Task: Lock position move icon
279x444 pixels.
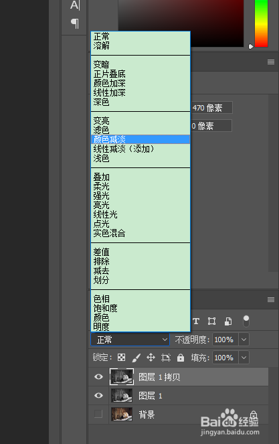Action: [x=151, y=358]
